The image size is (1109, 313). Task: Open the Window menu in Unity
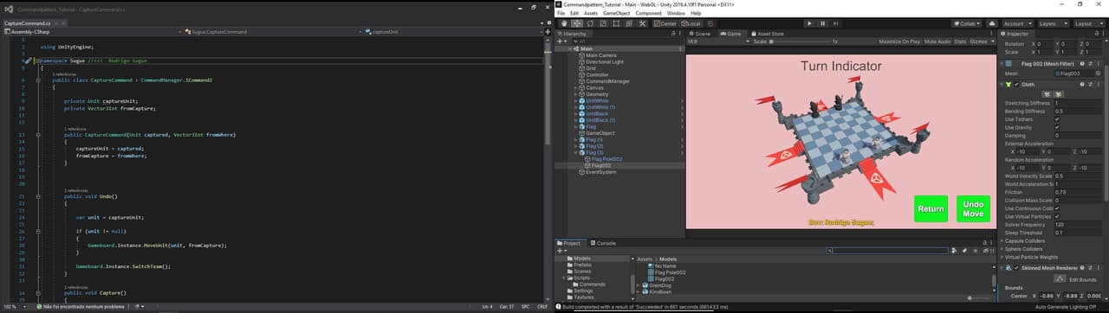677,13
